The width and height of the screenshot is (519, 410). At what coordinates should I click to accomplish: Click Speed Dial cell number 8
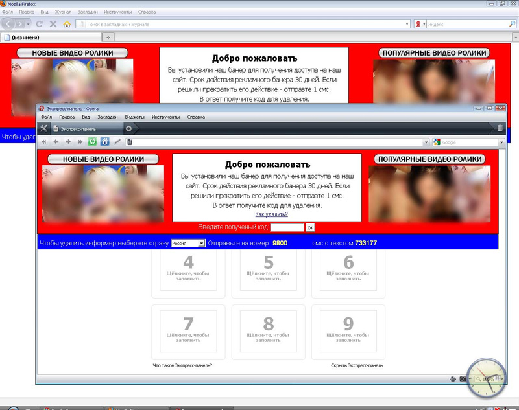[269, 331]
